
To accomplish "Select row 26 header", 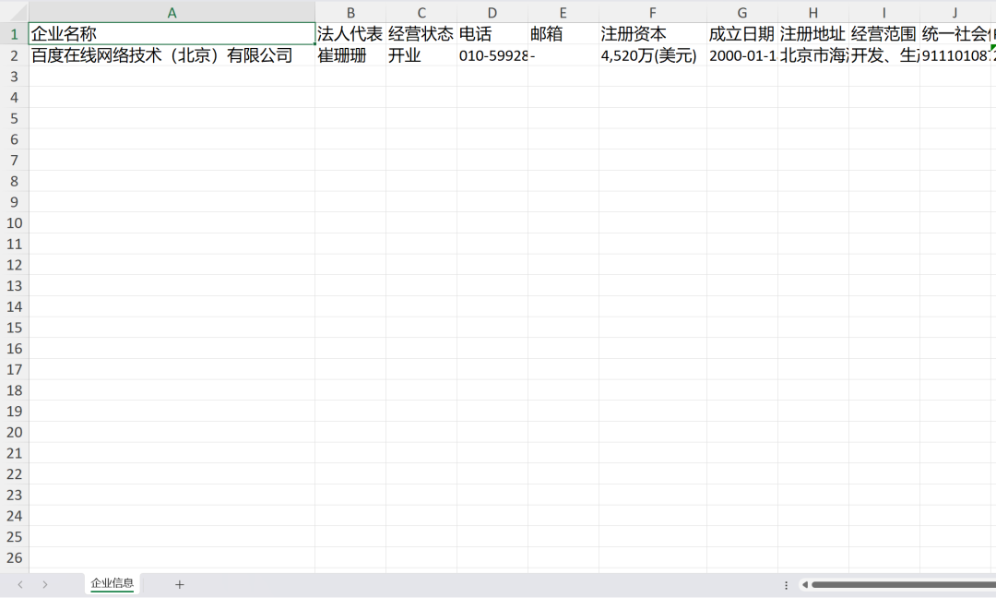I will pos(14,557).
